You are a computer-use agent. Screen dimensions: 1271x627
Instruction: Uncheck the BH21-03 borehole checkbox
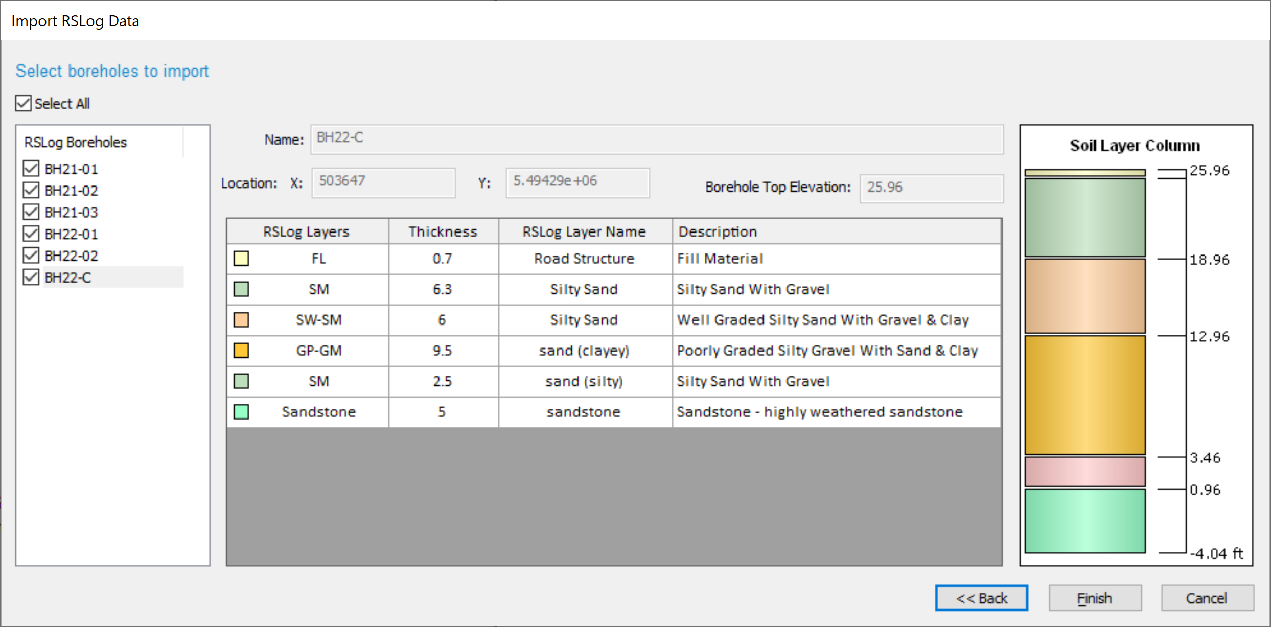pyautogui.click(x=31, y=212)
